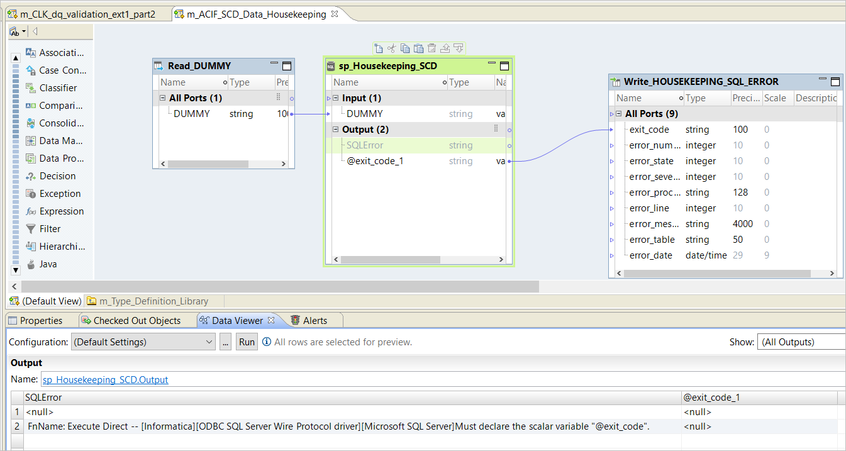
Task: Click the palette scroll up arrow
Action: (x=16, y=57)
